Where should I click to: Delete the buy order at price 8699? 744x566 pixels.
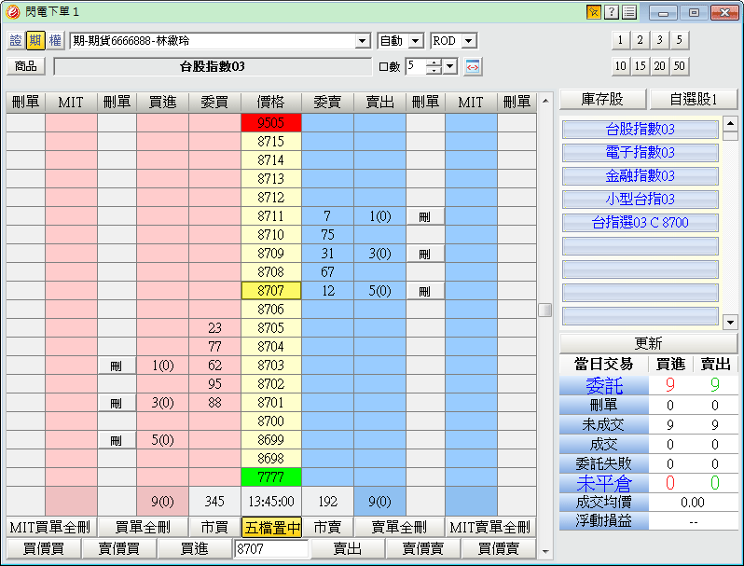tap(117, 440)
